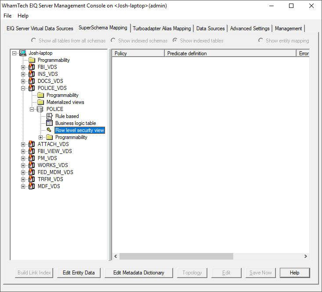This screenshot has width=322, height=292.
Task: Select Show all tables from all schemas
Action: tap(34, 41)
